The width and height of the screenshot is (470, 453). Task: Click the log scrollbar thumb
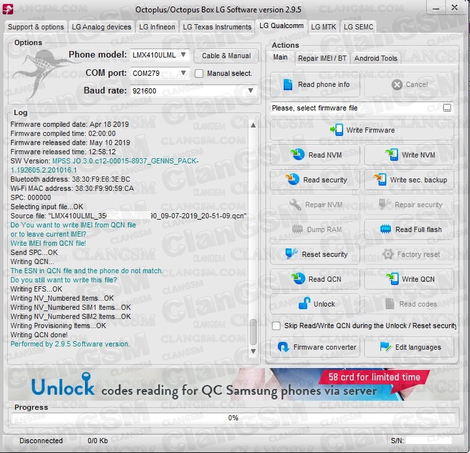[253, 332]
